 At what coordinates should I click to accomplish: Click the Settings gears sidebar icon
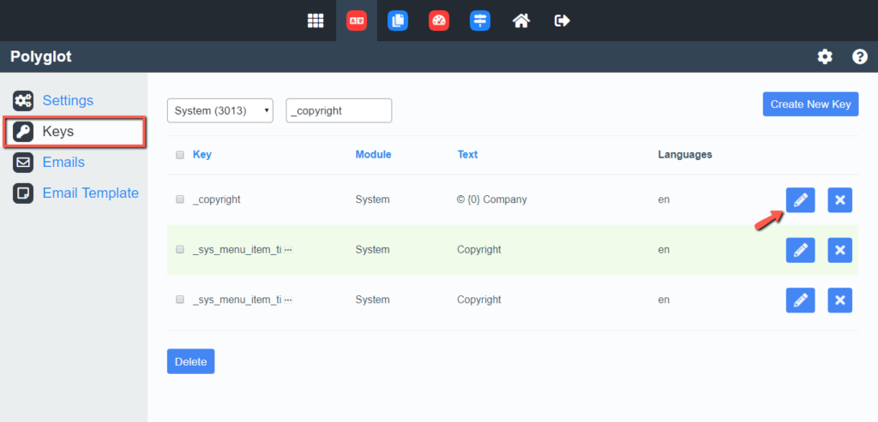pos(23,101)
